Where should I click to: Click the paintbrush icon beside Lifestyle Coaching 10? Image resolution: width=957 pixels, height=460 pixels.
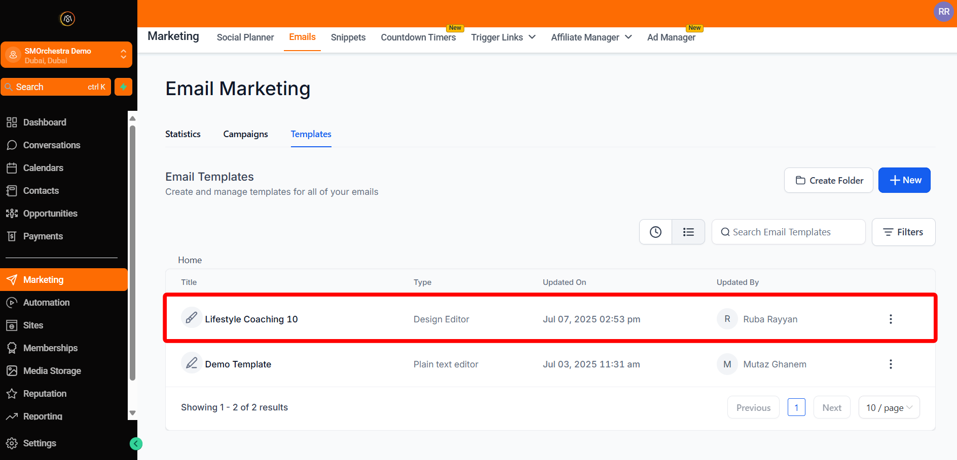pyautogui.click(x=192, y=318)
